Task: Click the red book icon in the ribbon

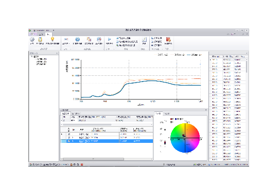Action: tap(168, 39)
